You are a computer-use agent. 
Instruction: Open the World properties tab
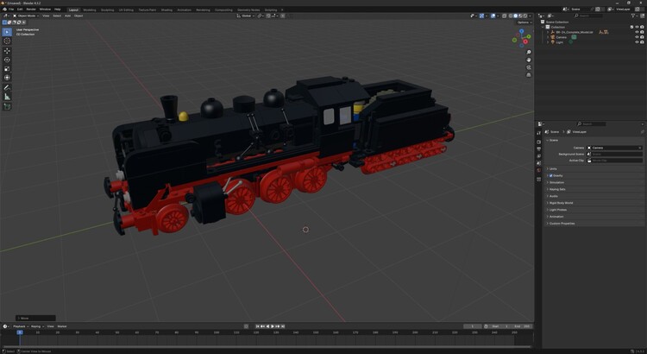[538, 170]
